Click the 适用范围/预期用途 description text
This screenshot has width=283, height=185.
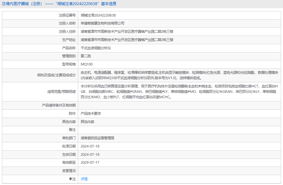179,92
